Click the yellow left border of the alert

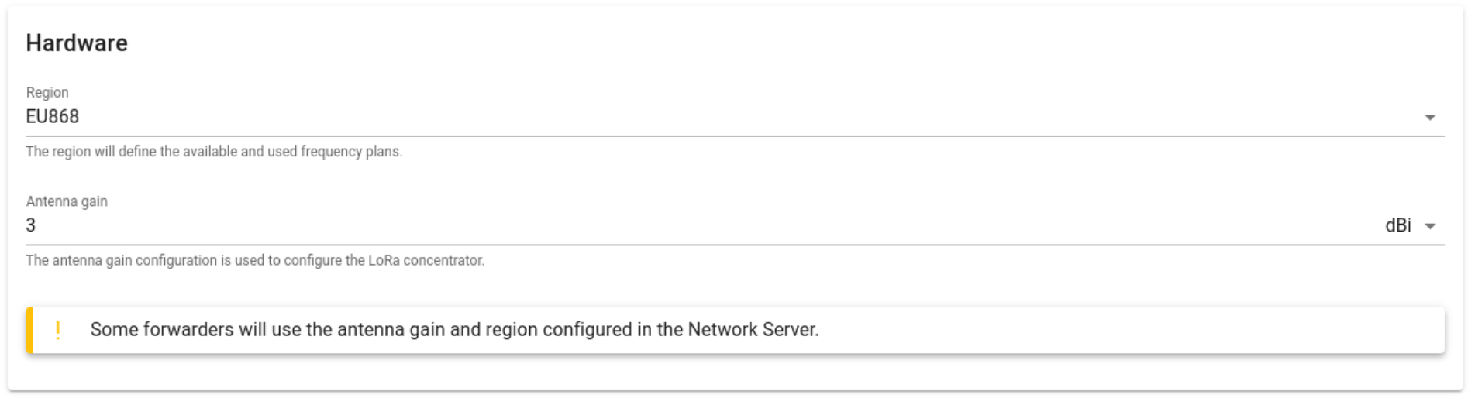(29, 331)
